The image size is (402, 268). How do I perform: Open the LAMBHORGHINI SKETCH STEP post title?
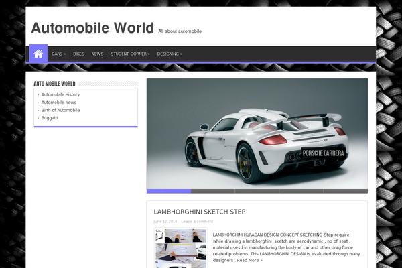(200, 212)
